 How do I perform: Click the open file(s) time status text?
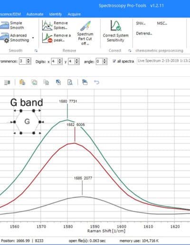pyautogui.click(x=87, y=241)
